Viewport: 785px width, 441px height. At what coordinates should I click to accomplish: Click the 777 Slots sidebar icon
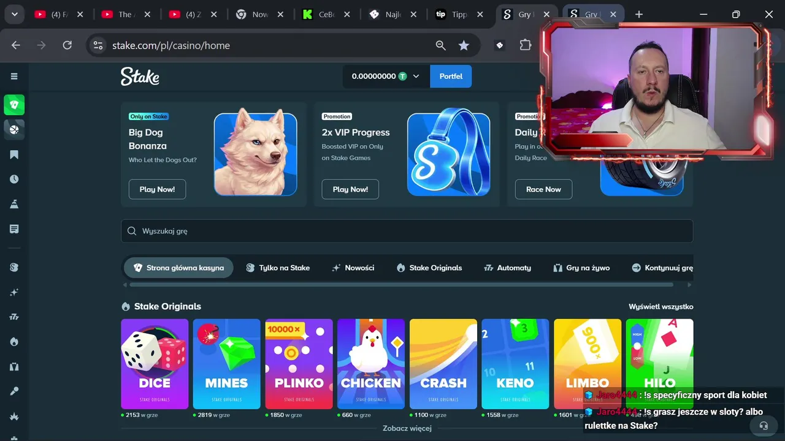click(x=14, y=317)
